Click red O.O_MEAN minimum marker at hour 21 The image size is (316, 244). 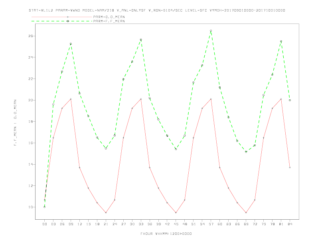[x=106, y=213]
